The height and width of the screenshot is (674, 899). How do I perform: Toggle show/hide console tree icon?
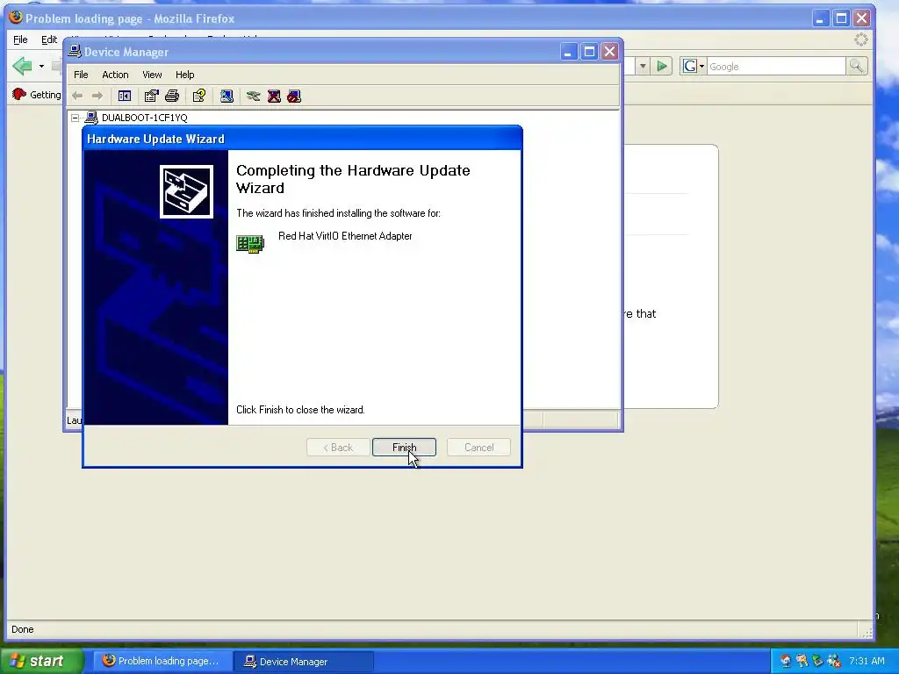coord(125,96)
